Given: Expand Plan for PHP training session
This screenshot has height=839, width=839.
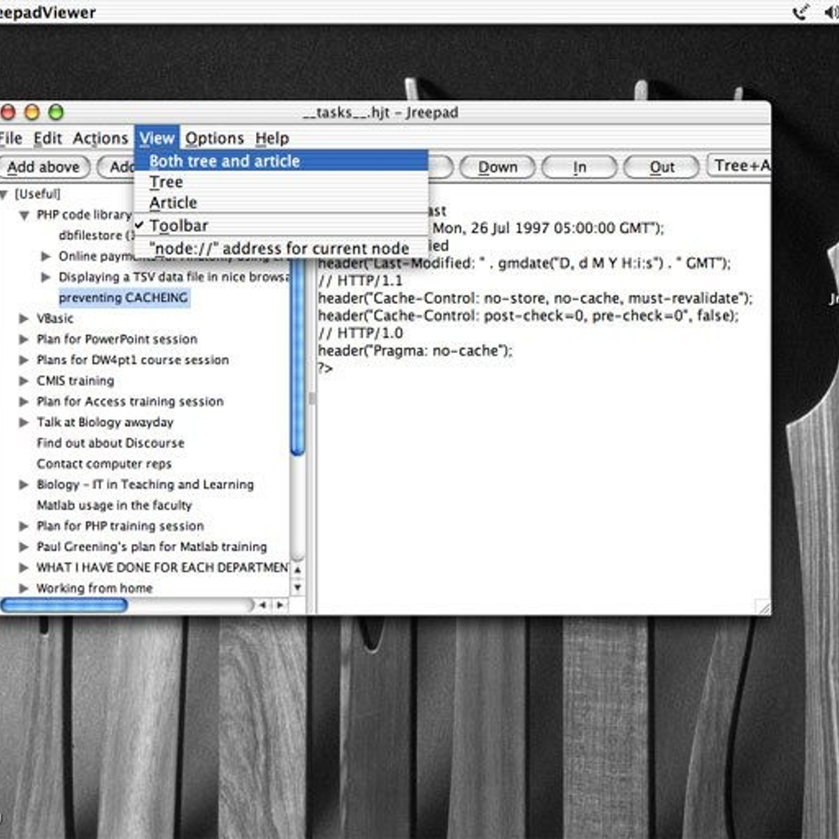Looking at the screenshot, I should click(24, 526).
